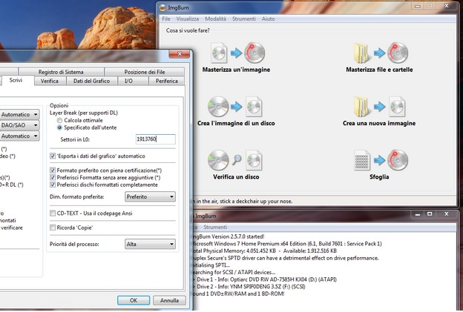Viewport: 463px width, 312px height.
Task: Select Calcola ottimale radio button
Action: (x=59, y=120)
